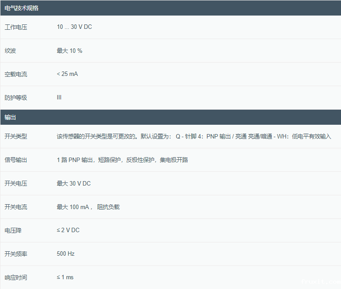Viewport: 341px width, 289px height.
Task: Click the 最大 100 mA 阻抗负载 value
Action: (x=88, y=207)
